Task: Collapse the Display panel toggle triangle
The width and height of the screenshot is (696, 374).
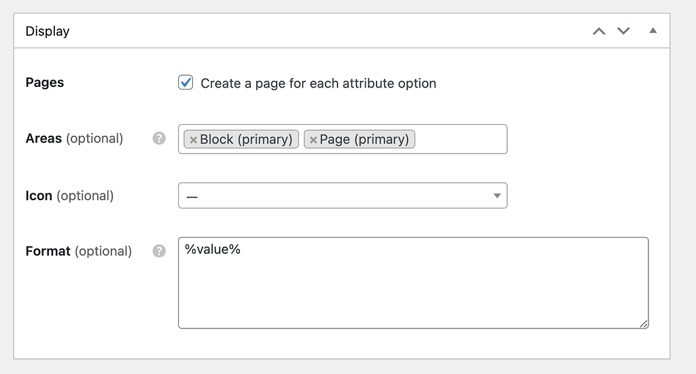Action: click(x=652, y=31)
